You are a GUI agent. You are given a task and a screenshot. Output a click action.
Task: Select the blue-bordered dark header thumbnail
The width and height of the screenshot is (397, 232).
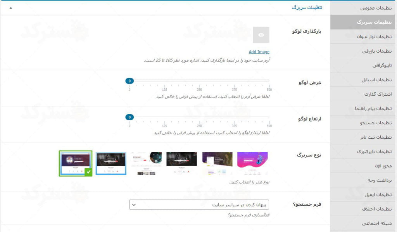click(x=111, y=163)
